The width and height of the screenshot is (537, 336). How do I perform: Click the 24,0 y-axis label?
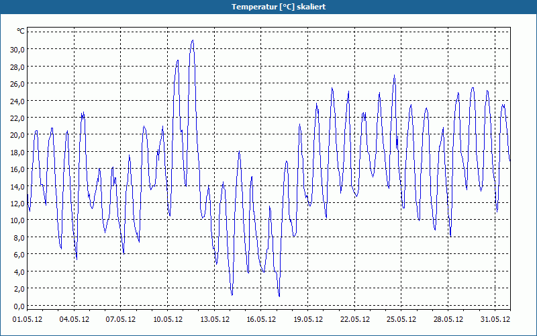17,101
